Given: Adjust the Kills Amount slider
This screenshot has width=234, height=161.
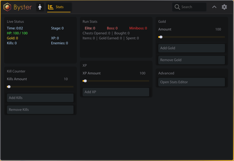Looking at the screenshot, I should [40, 87].
